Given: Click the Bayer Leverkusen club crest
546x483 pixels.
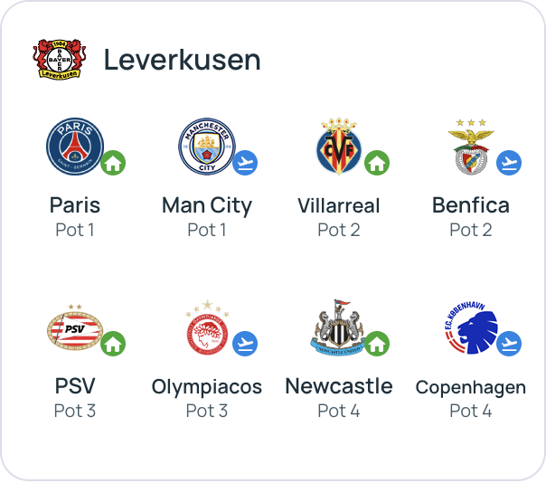Looking at the screenshot, I should tap(59, 59).
